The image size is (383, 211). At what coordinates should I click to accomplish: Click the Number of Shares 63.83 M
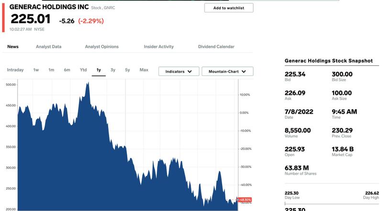pos(297,168)
